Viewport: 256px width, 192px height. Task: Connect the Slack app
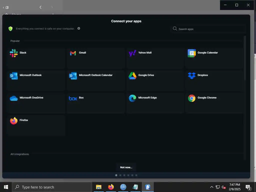[x=36, y=58]
